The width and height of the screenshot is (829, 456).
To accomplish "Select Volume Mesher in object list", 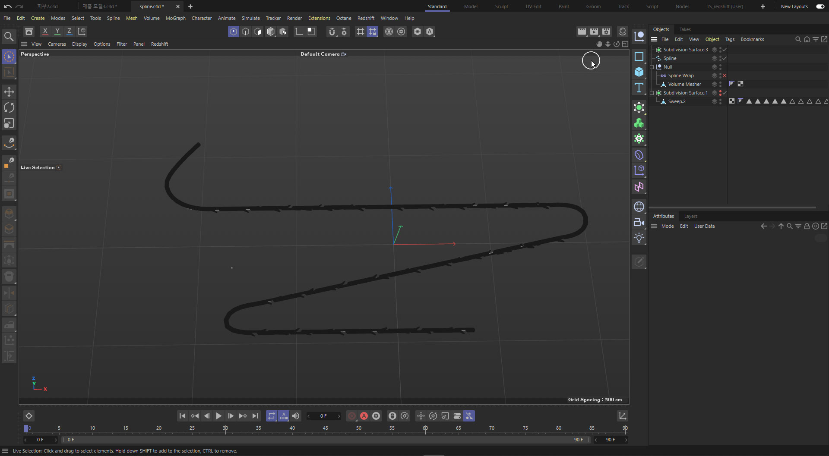I will pos(684,84).
